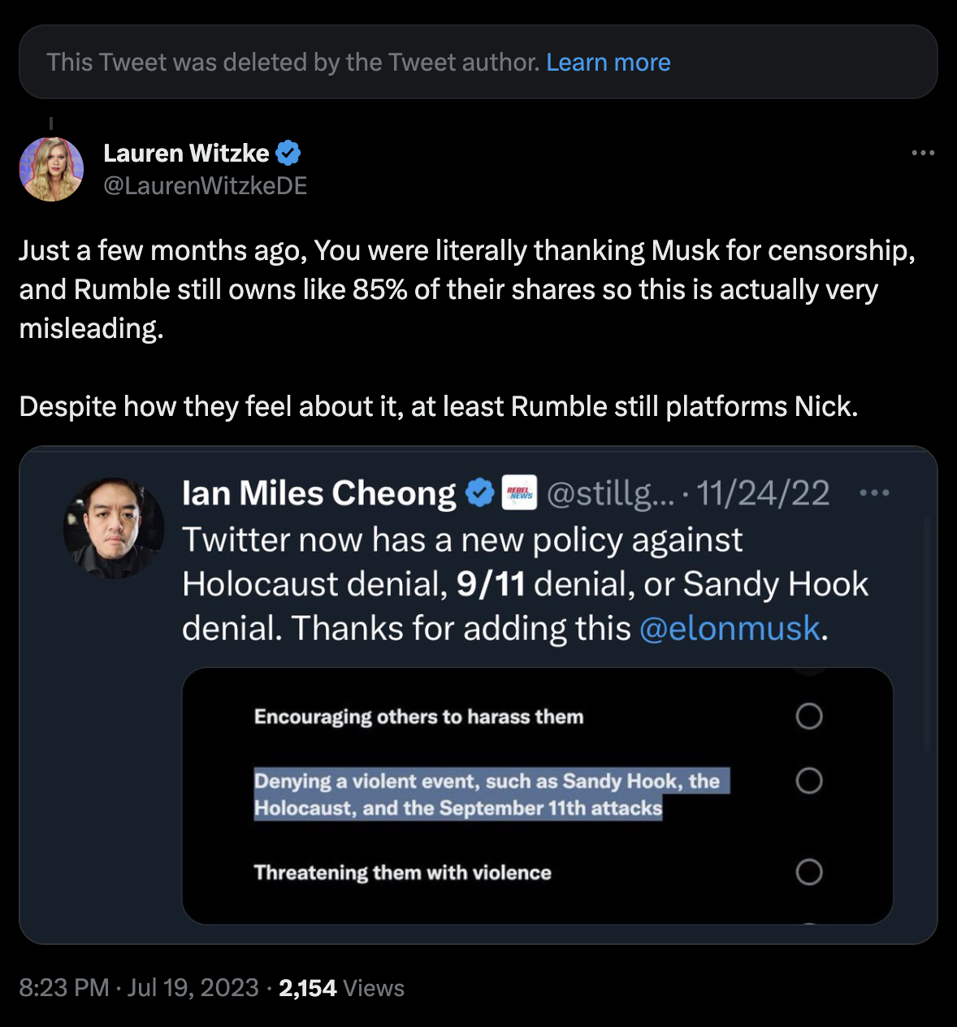Click the Learn more link
The image size is (957, 1027).
(608, 63)
